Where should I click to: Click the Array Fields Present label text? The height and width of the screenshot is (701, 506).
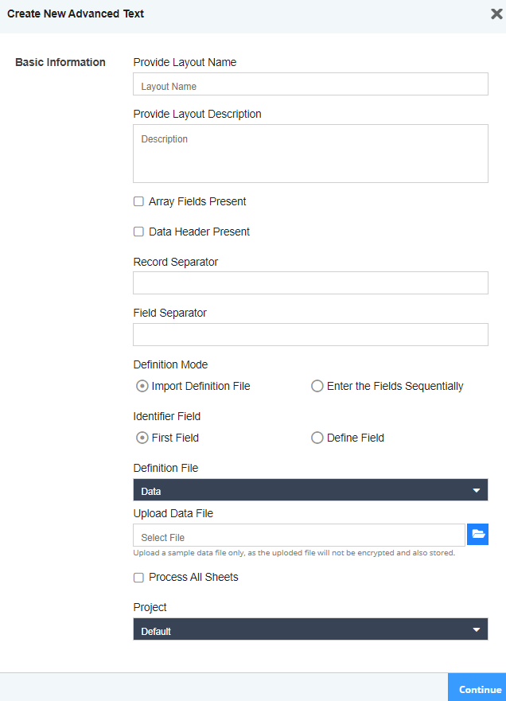click(197, 202)
